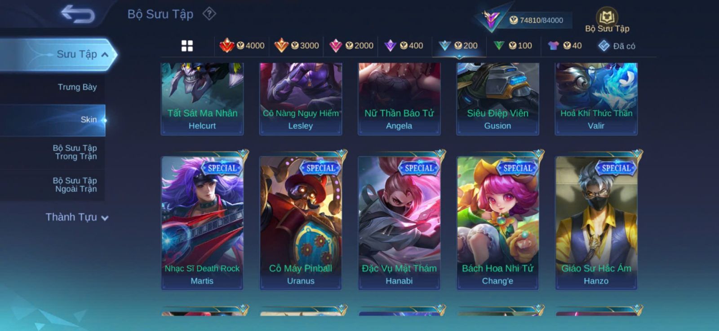This screenshot has width=719, height=331.
Task: Open the Trưng Bày menu item
Action: [77, 87]
